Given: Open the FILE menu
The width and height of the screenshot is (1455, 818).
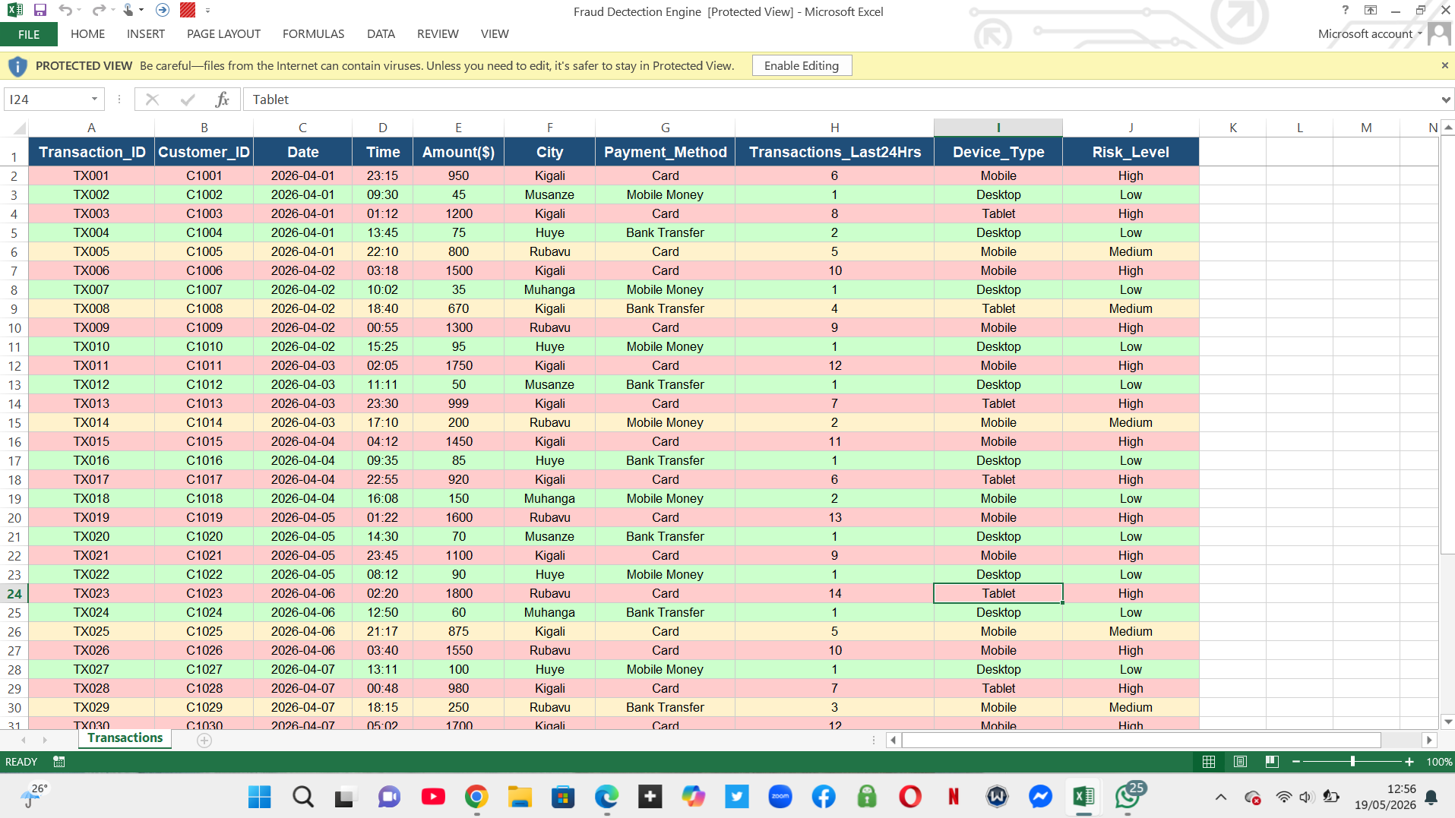Looking at the screenshot, I should coord(29,34).
